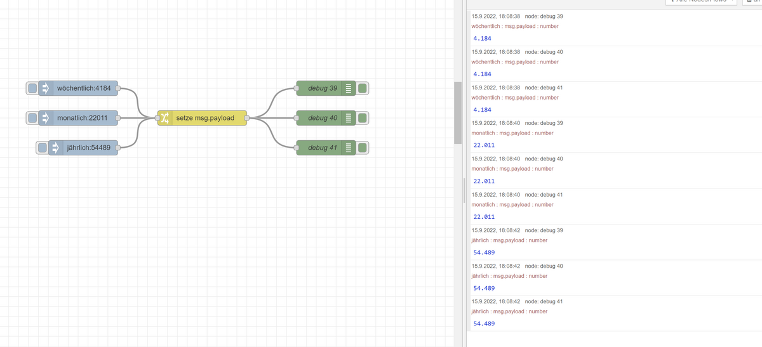Trigger the wöchentlich:4184 inject button
The width and height of the screenshot is (762, 347).
coord(32,88)
